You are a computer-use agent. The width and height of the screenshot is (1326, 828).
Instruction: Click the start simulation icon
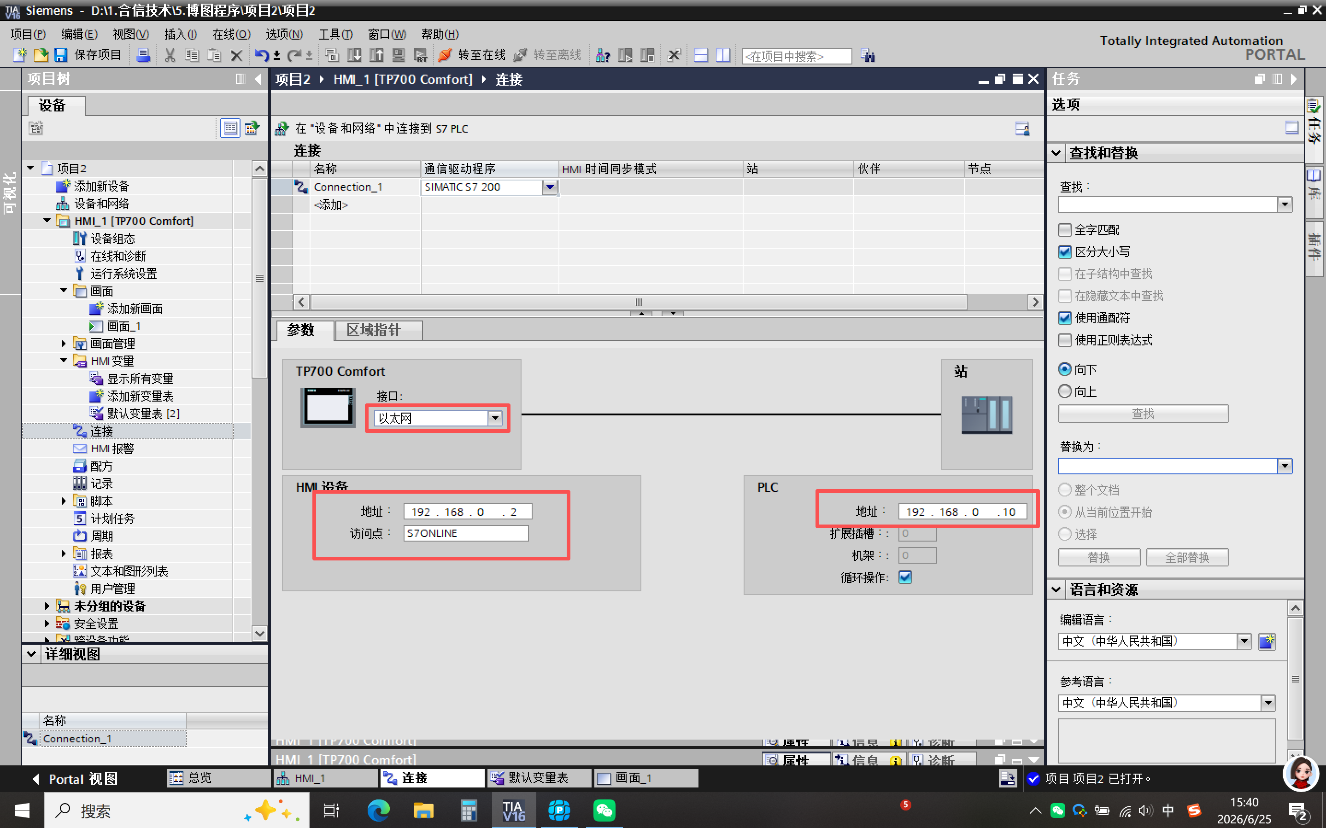(x=398, y=55)
